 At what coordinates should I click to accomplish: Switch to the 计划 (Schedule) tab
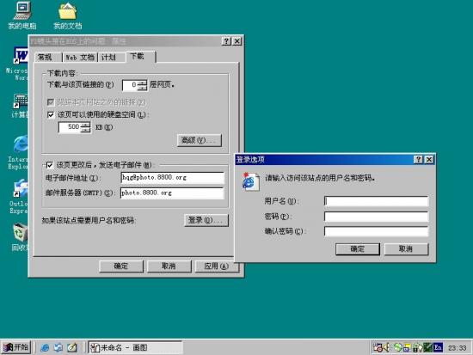pos(112,57)
